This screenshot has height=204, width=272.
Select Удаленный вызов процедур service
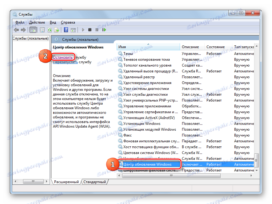tap(186, 71)
